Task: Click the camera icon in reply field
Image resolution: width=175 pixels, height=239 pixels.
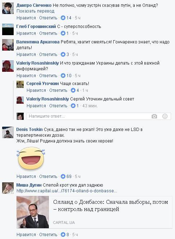Action: [x=154, y=116]
